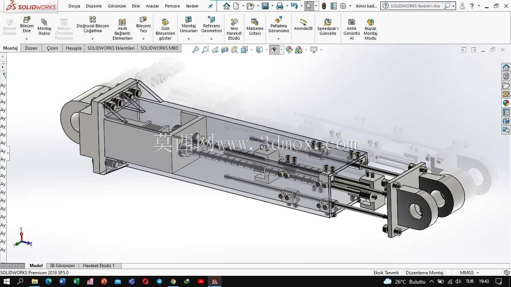
Task: Open the Araçlar menu
Action: tap(152, 6)
